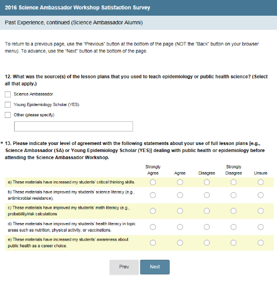This screenshot has width=277, height=283.
Task: Check the Science Ambassador checkbox
Action: coord(8,94)
